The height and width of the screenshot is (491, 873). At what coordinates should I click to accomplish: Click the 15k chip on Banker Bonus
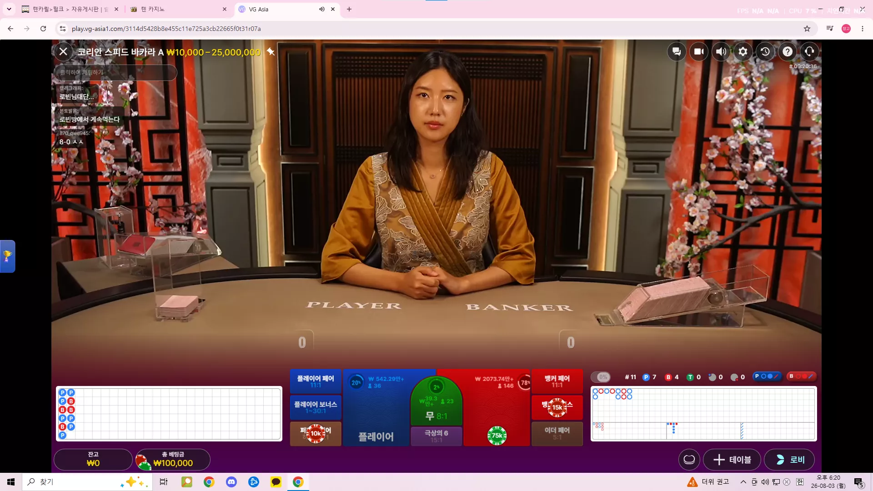click(x=557, y=407)
